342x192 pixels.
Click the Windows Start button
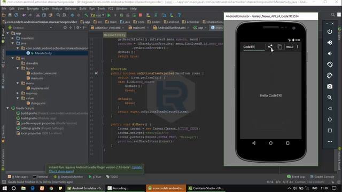click(4, 188)
